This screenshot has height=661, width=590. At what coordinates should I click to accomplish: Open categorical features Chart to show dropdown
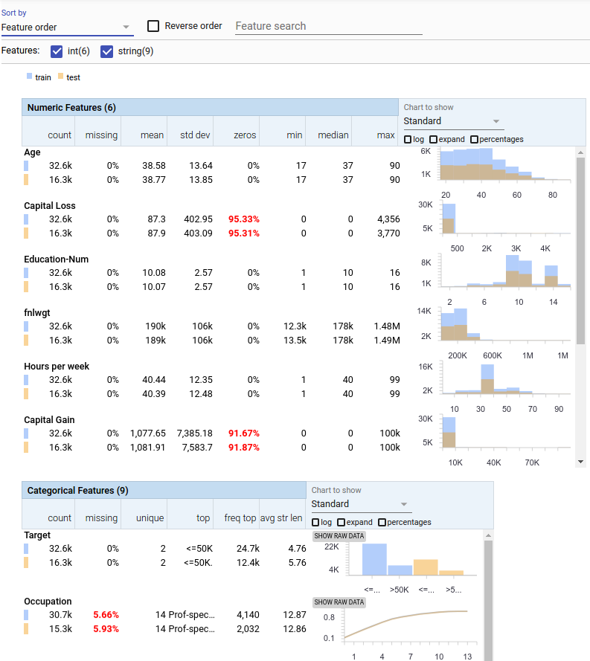pos(360,504)
